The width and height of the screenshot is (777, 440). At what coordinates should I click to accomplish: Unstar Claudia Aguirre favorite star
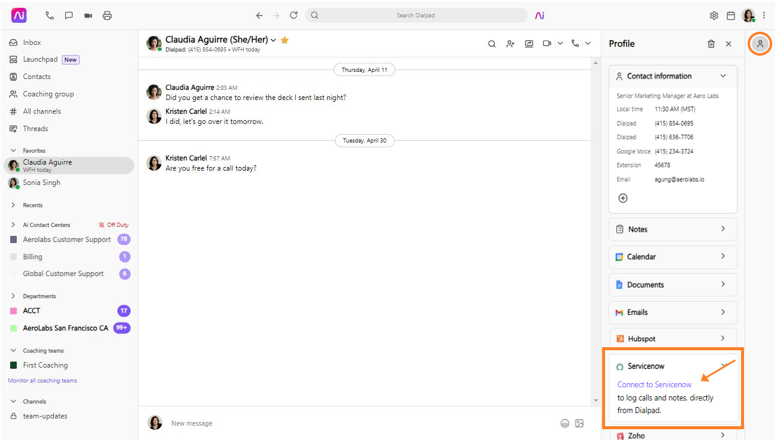285,40
